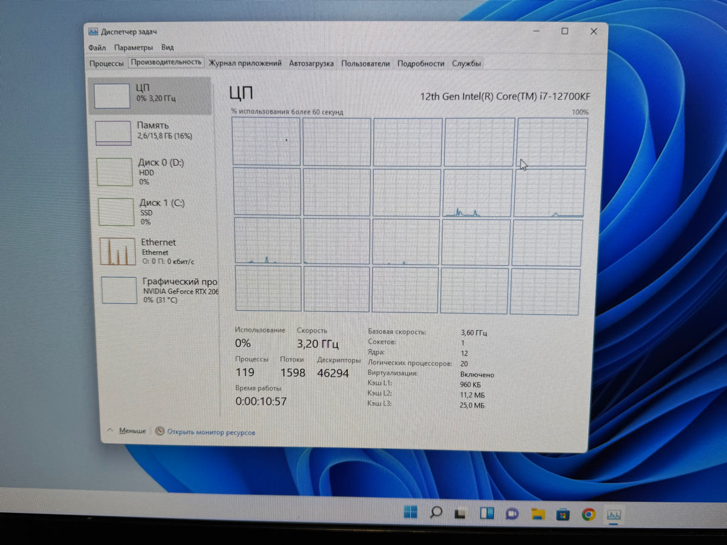Image resolution: width=727 pixels, height=545 pixels.
Task: Open Microsoft Store from taskbar
Action: [x=563, y=515]
